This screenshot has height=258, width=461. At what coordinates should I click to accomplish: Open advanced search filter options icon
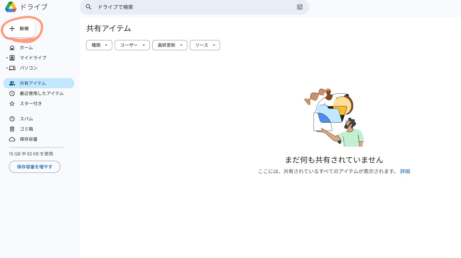tap(300, 7)
